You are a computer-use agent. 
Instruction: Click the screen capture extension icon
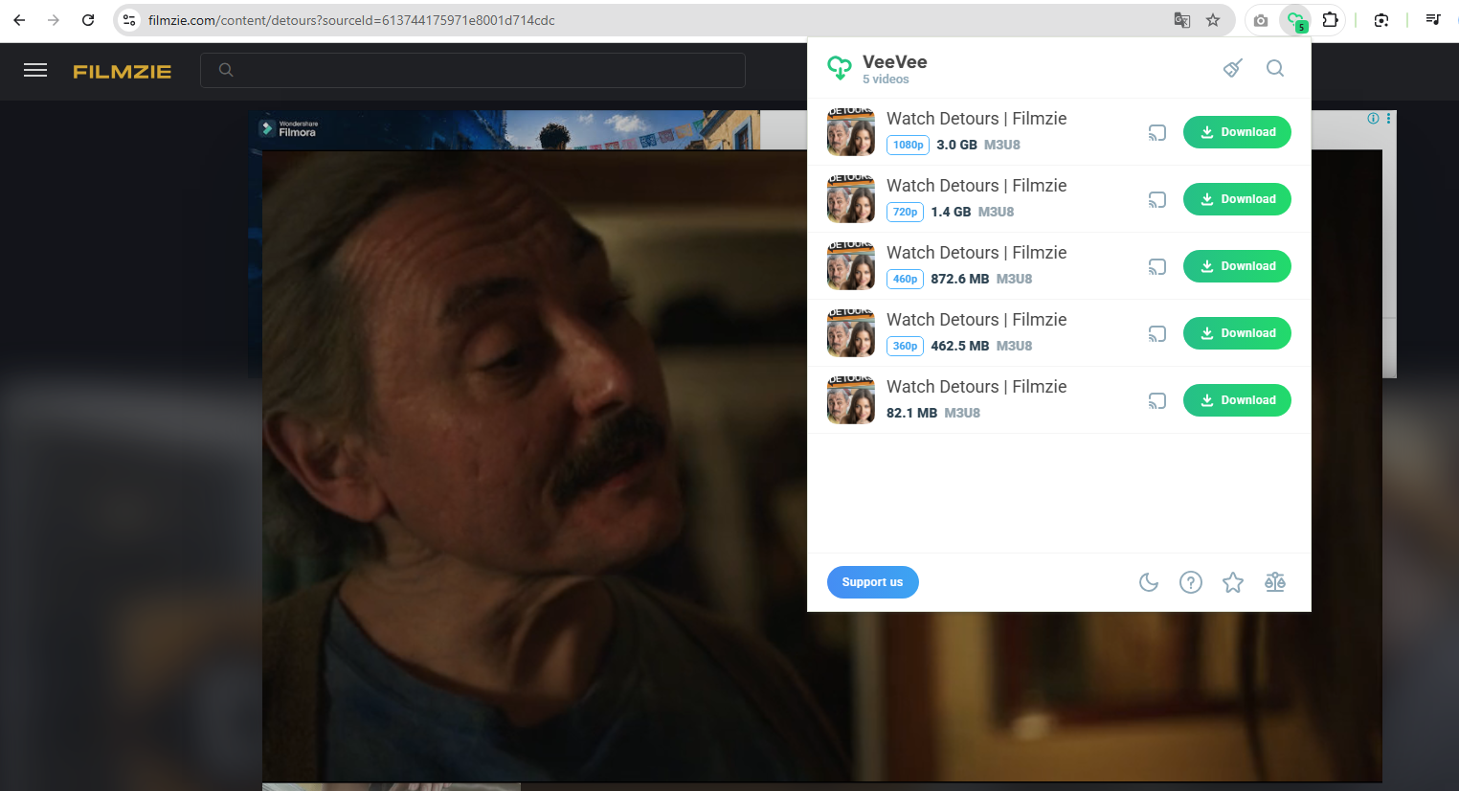[1381, 20]
